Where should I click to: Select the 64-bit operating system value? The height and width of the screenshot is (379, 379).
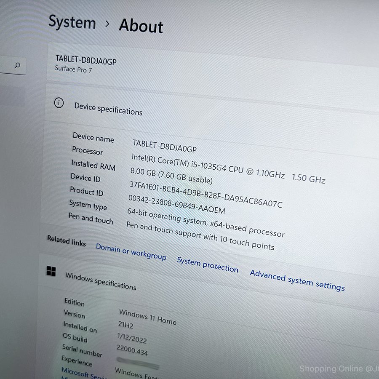coord(206,223)
